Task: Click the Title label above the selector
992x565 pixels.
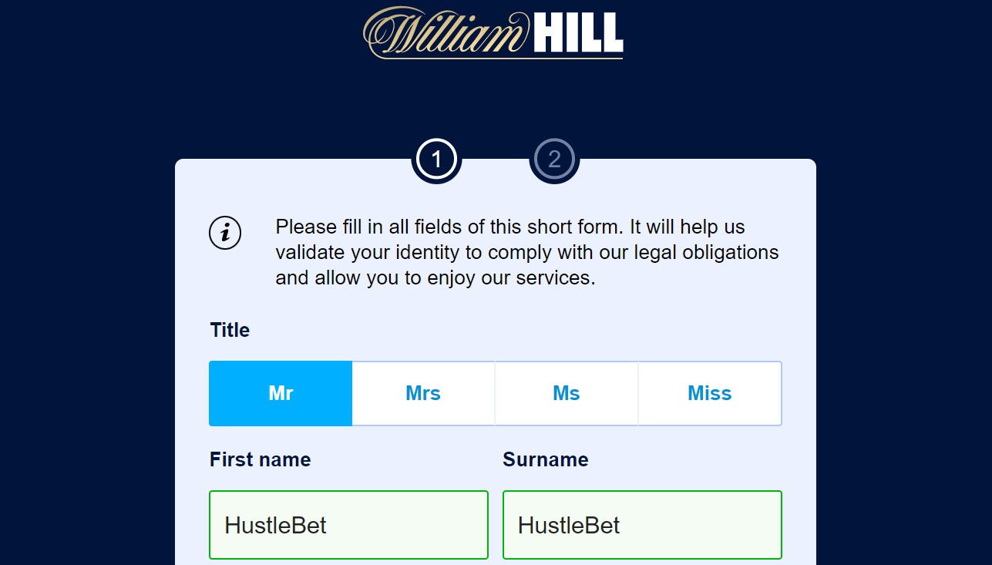Action: pos(229,330)
